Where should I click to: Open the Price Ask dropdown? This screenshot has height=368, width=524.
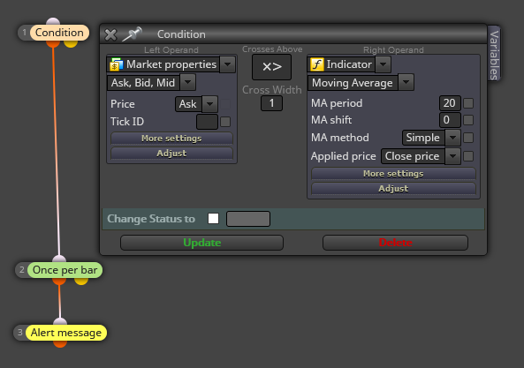[x=209, y=104]
